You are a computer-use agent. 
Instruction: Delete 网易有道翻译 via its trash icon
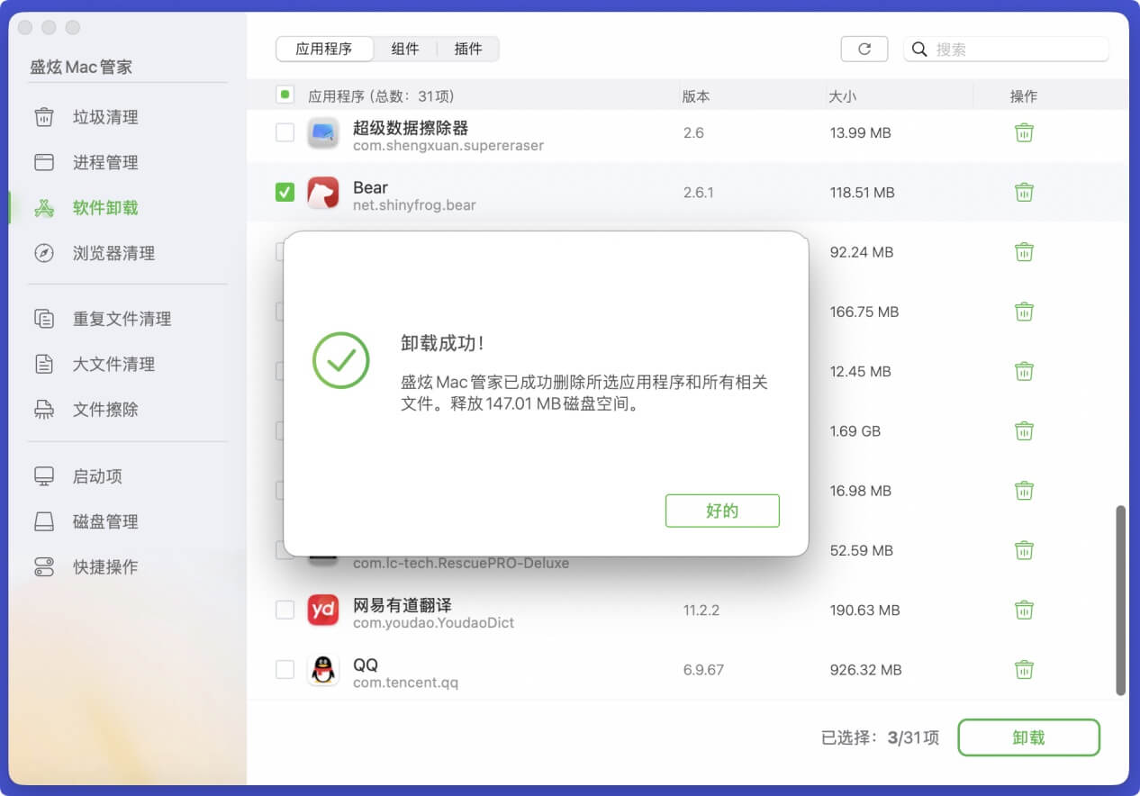click(x=1024, y=610)
